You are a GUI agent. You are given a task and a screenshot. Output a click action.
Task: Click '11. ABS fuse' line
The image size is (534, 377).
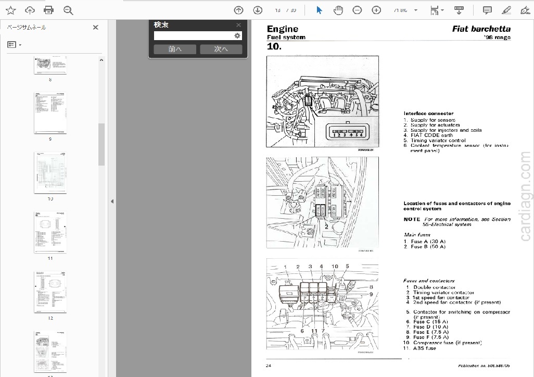(x=419, y=348)
